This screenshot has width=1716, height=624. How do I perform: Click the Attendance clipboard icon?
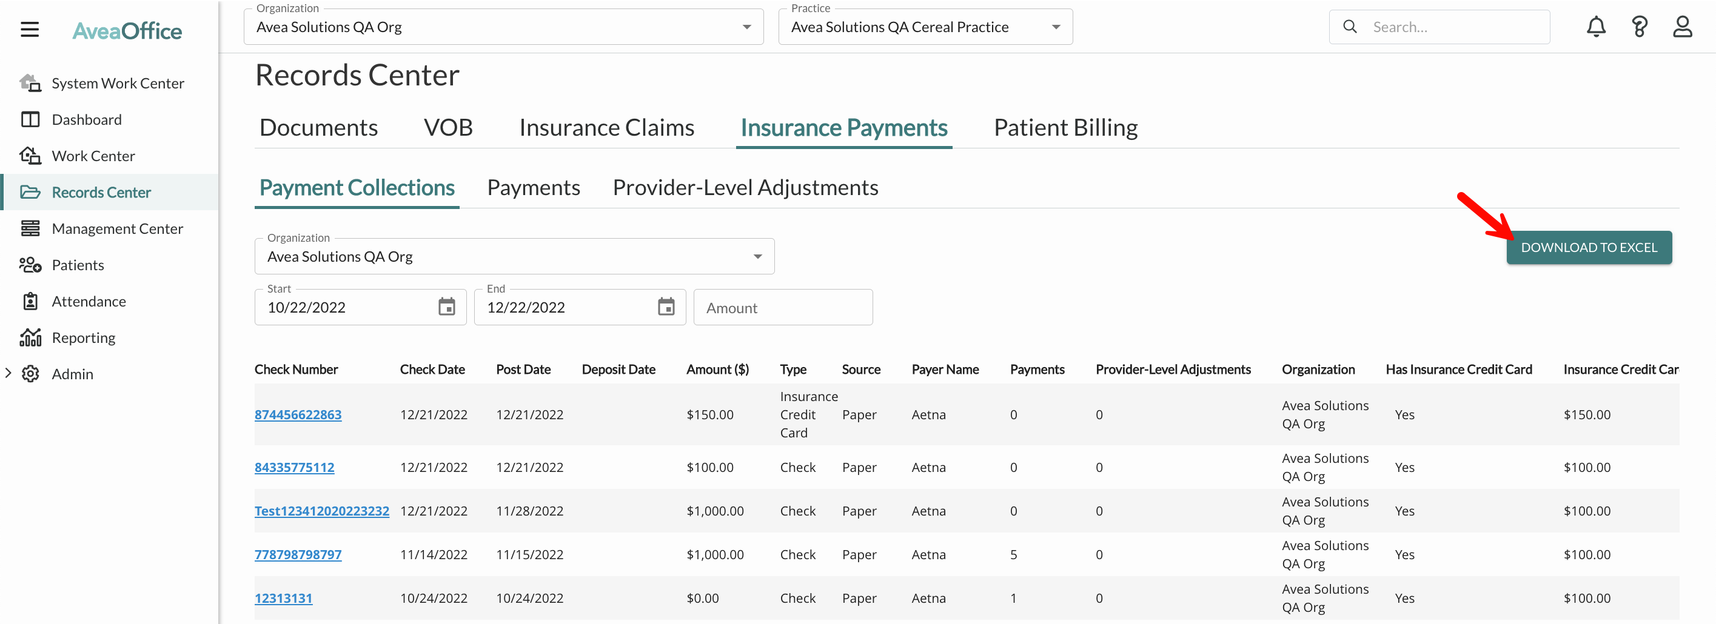coord(30,301)
